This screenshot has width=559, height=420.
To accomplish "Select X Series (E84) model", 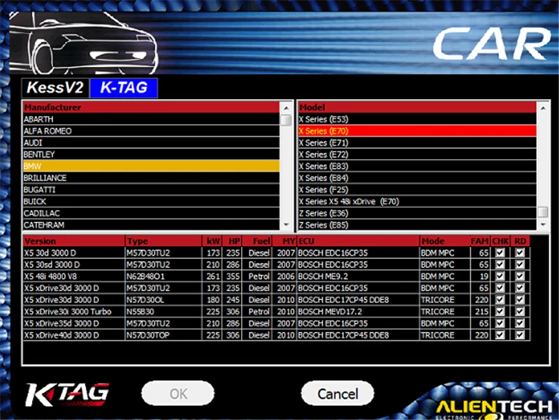I will coord(417,178).
